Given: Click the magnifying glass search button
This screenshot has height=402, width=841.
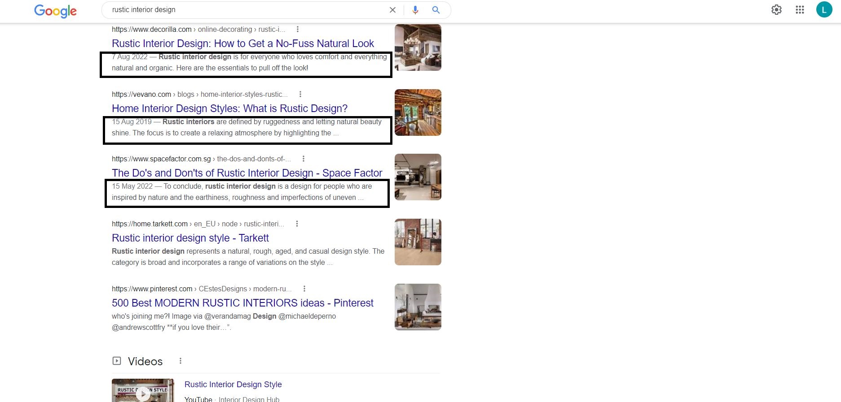Looking at the screenshot, I should coord(436,10).
